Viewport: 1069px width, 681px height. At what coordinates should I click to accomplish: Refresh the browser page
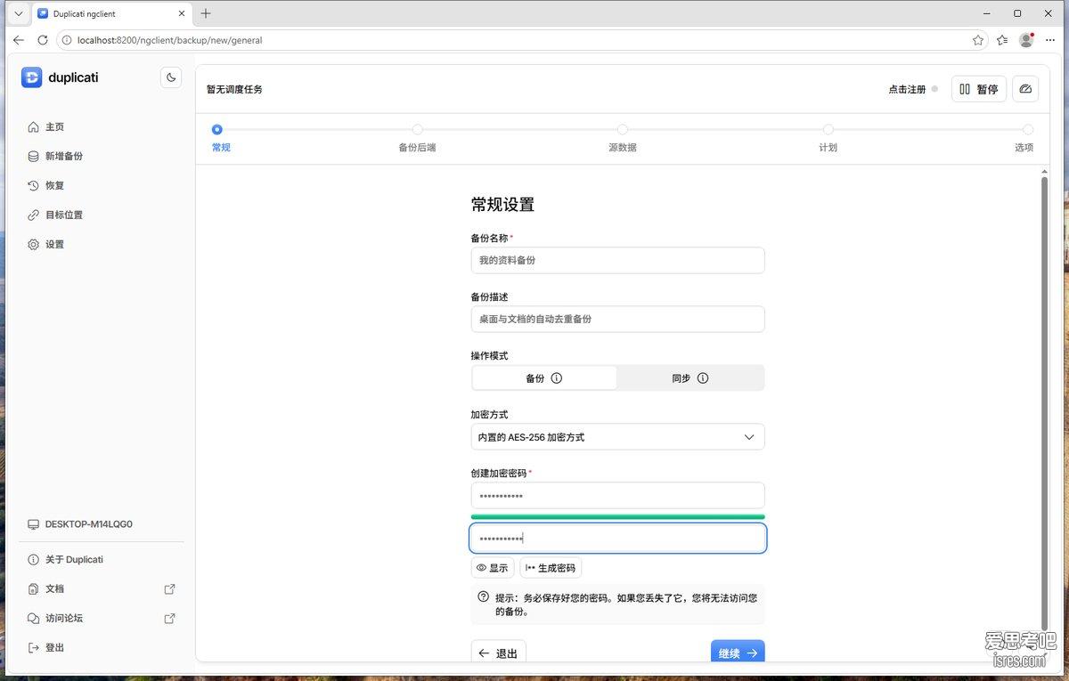[x=42, y=40]
